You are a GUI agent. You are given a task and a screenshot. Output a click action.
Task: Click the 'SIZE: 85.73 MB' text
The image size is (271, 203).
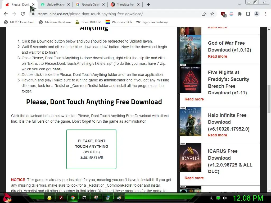click(92, 158)
